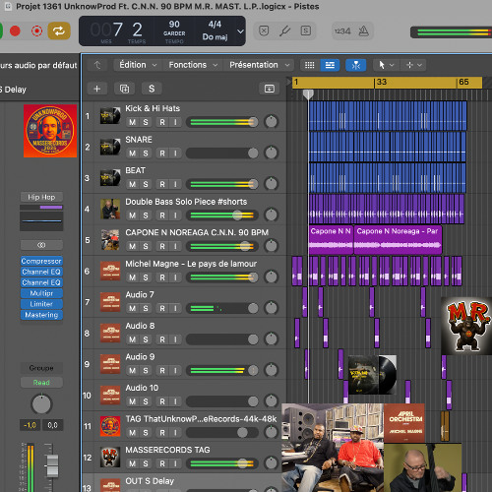Click the Replace mode icon
The height and width of the screenshot is (492, 492).
pos(264,31)
